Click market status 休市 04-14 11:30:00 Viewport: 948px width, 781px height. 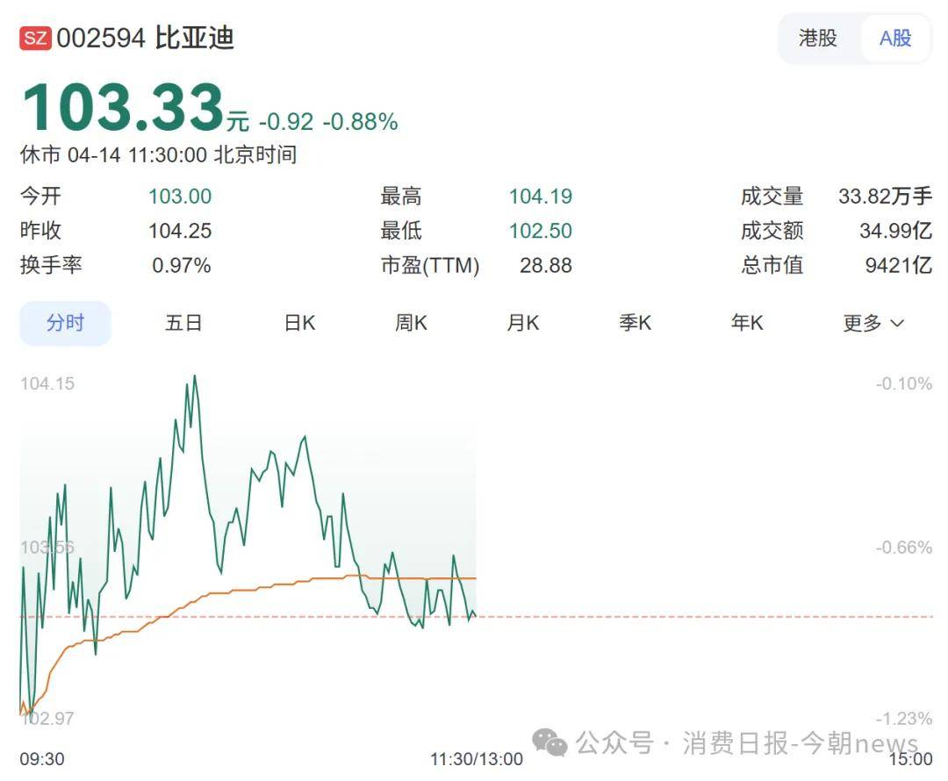113,154
